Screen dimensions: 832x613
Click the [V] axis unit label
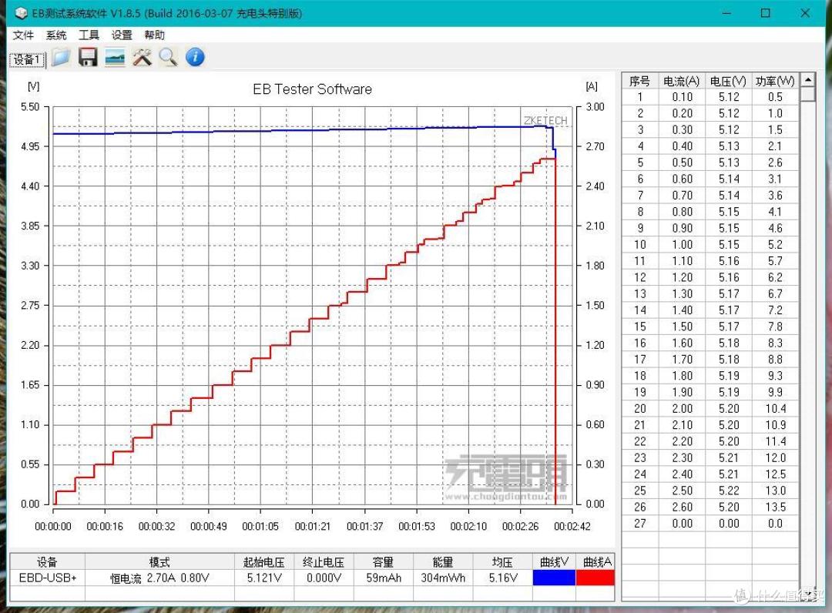[33, 86]
